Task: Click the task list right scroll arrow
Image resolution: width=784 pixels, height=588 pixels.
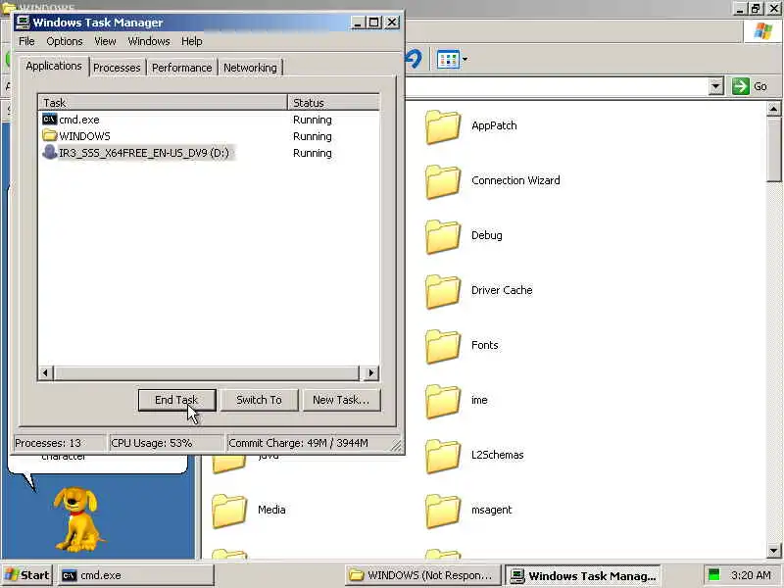Action: (x=371, y=373)
